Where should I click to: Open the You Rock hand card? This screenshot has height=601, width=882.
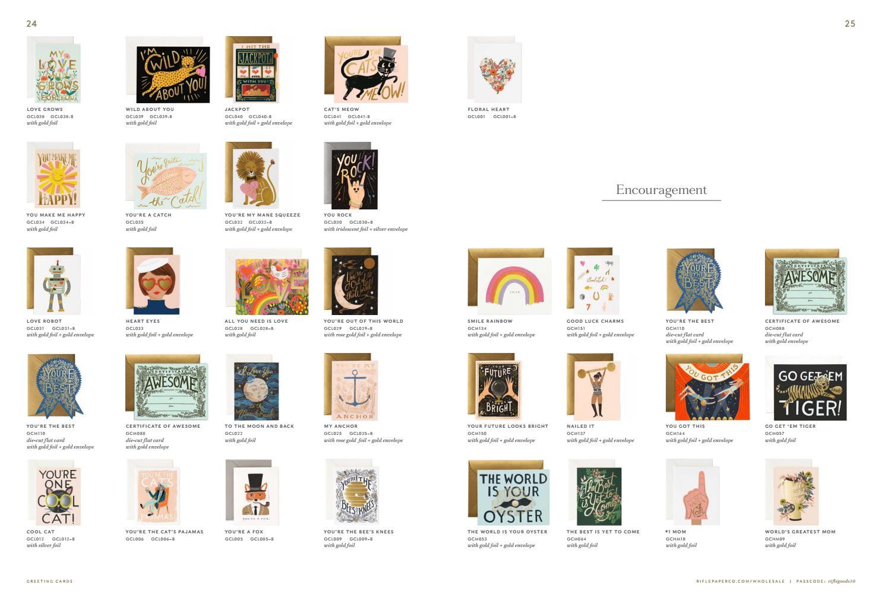pyautogui.click(x=350, y=176)
